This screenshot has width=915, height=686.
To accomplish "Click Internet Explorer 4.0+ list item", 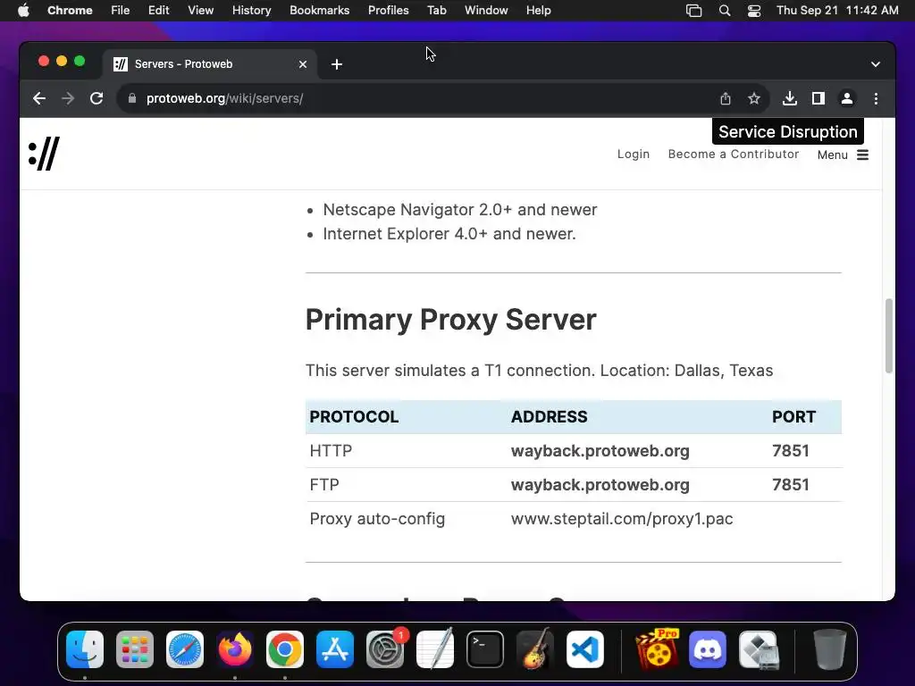I will click(449, 234).
